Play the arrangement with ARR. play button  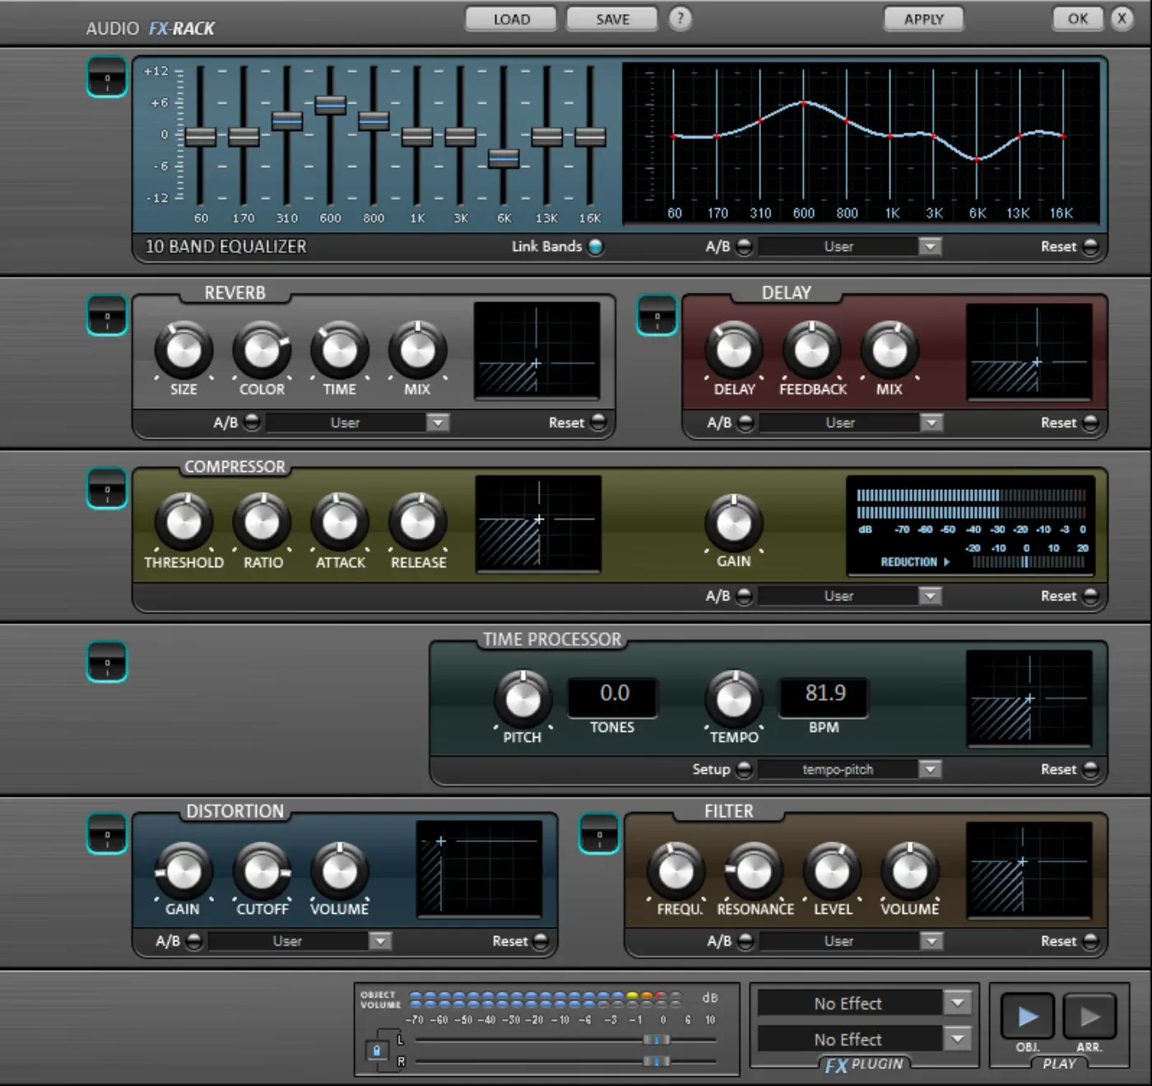pos(1089,1017)
